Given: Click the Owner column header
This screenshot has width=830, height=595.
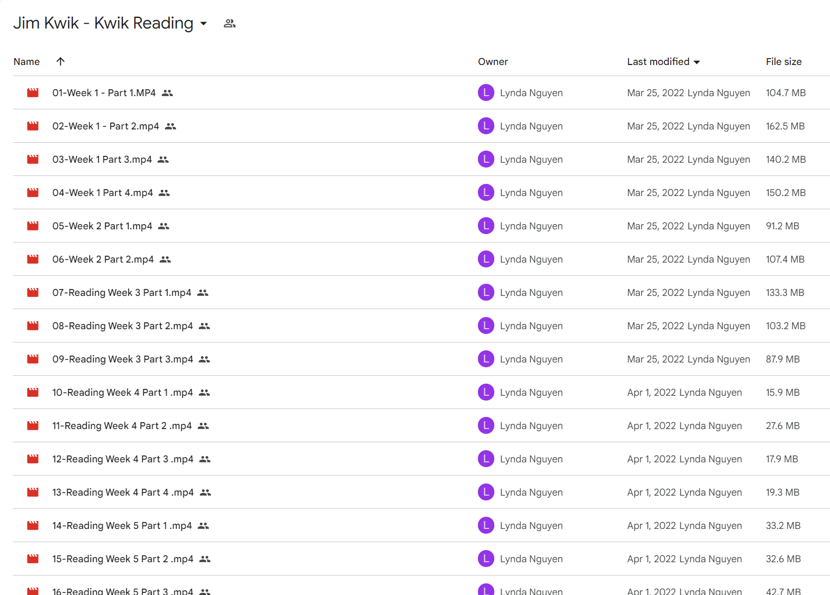Looking at the screenshot, I should tap(493, 61).
